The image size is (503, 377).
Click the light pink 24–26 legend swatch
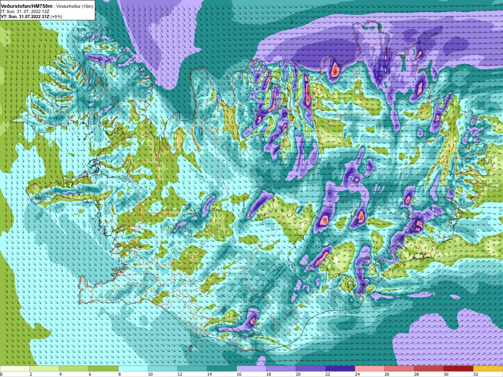pyautogui.click(x=370, y=369)
